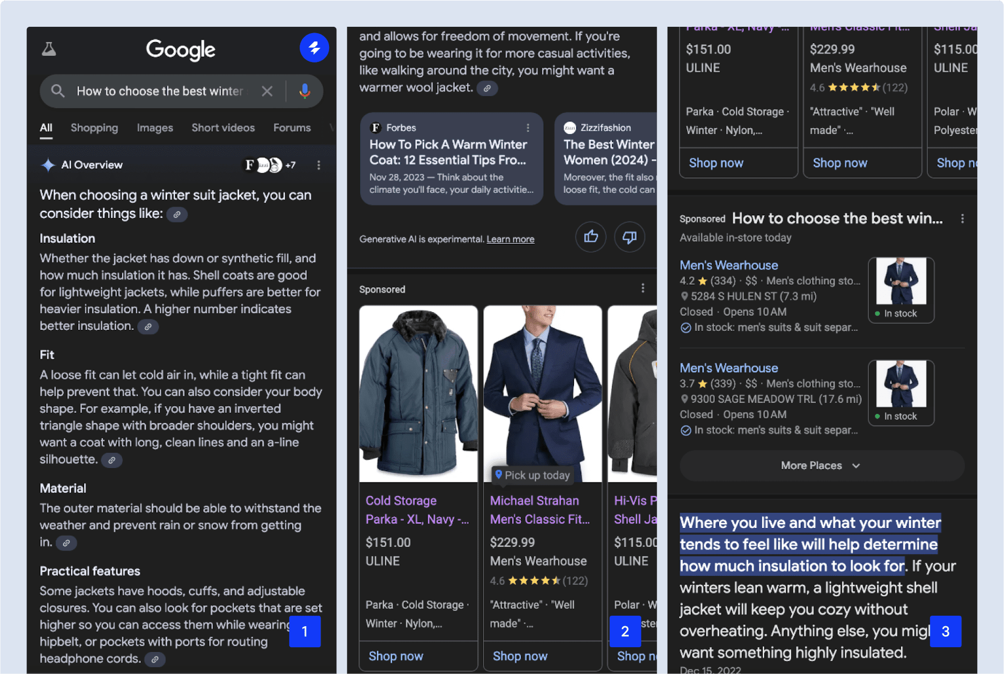Click link chip after 'consider things like:'
Image resolution: width=1004 pixels, height=674 pixels.
click(x=177, y=214)
